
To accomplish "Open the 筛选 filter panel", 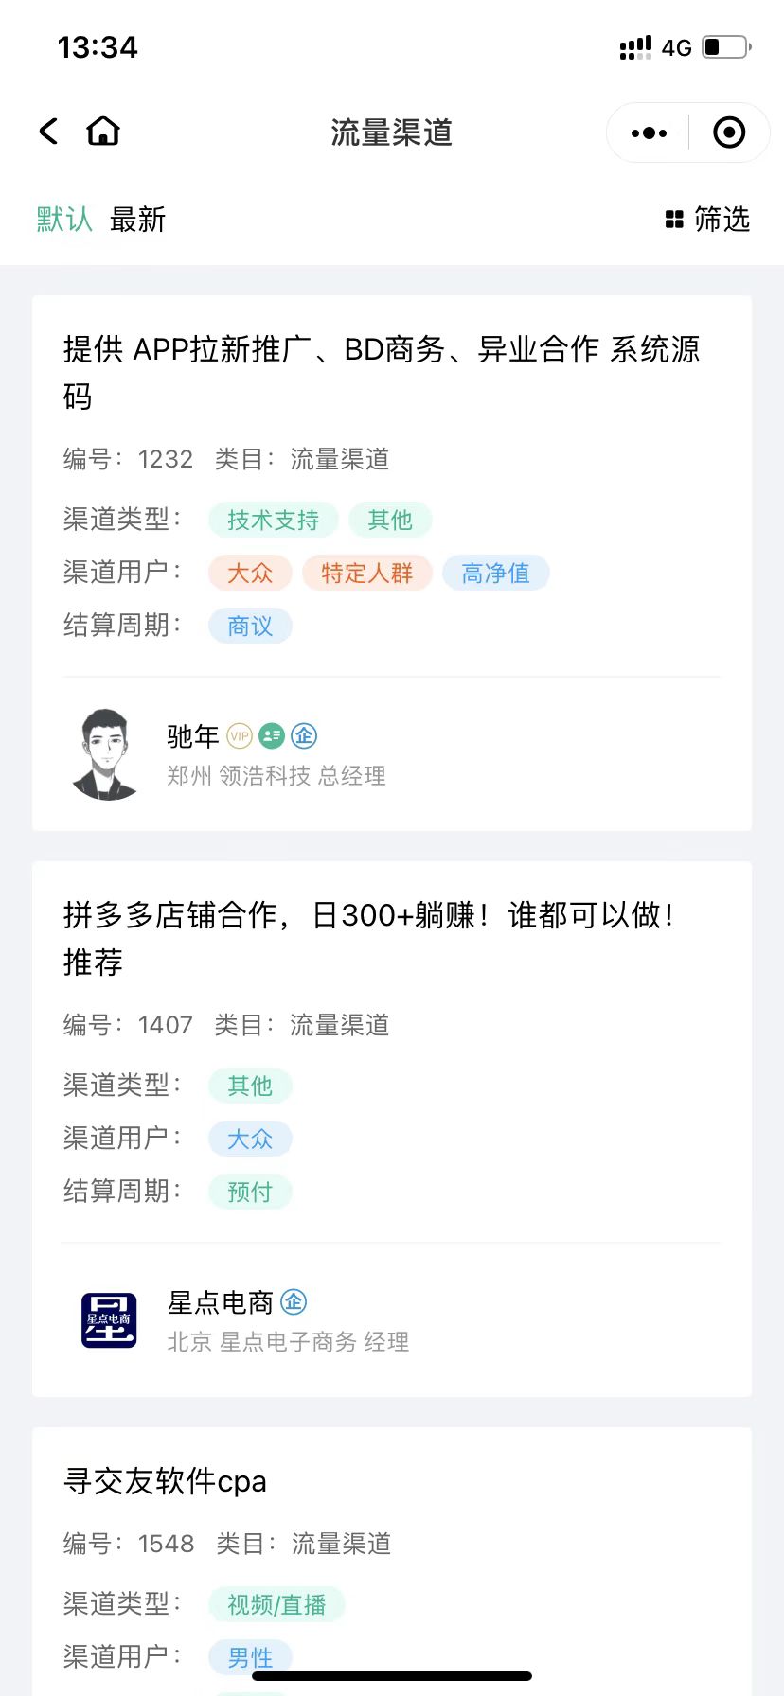I will coord(707,220).
